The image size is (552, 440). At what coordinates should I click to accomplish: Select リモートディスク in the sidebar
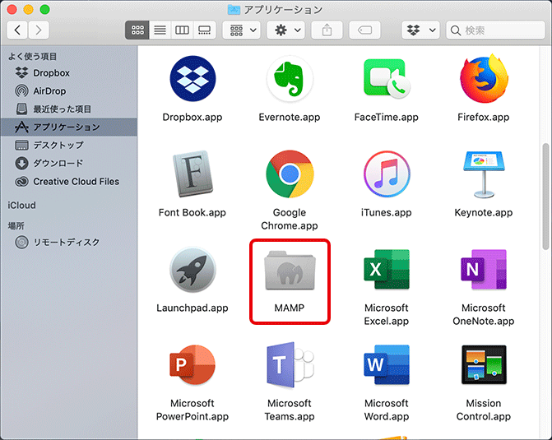point(69,242)
